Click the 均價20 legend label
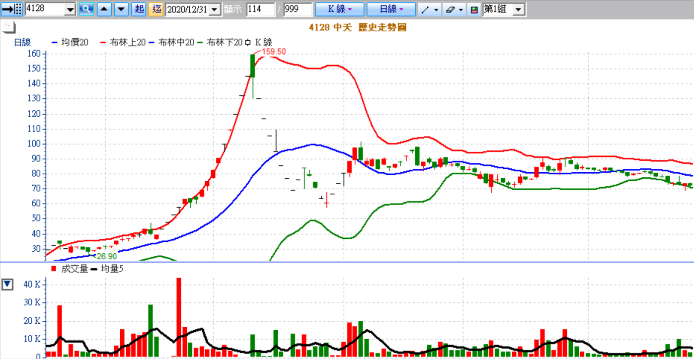Viewport: 694px width, 359px height. [x=75, y=43]
